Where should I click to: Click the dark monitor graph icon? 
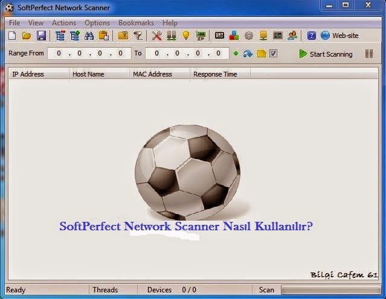point(278,36)
